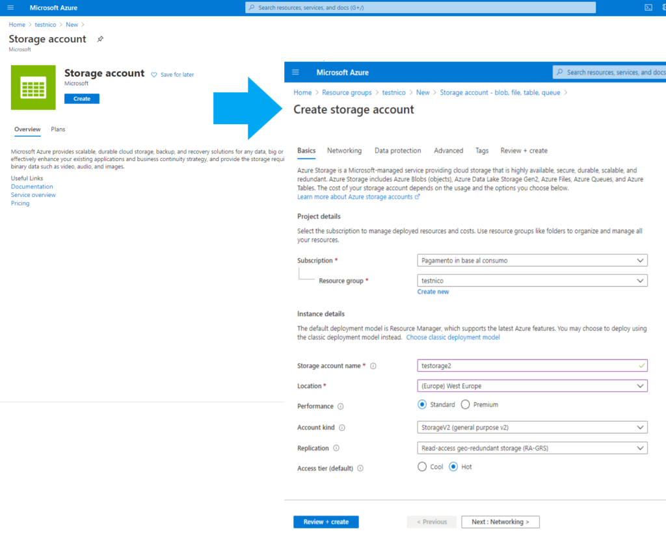Viewport: 666px width, 544px height.
Task: Switch to the Networking tab
Action: pos(344,151)
